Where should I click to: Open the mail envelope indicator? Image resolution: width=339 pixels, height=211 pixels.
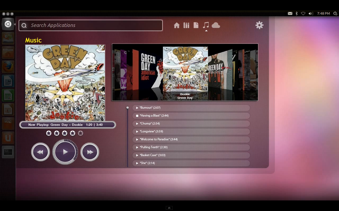(x=290, y=13)
